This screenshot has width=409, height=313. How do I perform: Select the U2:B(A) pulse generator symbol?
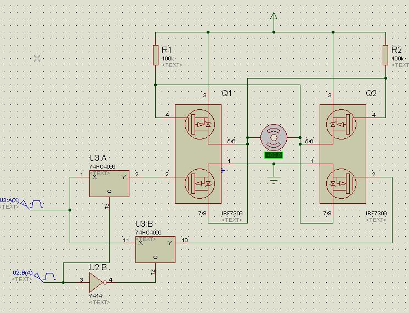tap(48, 276)
